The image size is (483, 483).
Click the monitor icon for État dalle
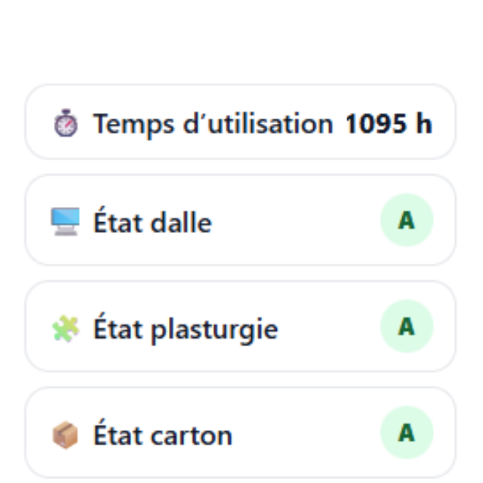pyautogui.click(x=65, y=221)
